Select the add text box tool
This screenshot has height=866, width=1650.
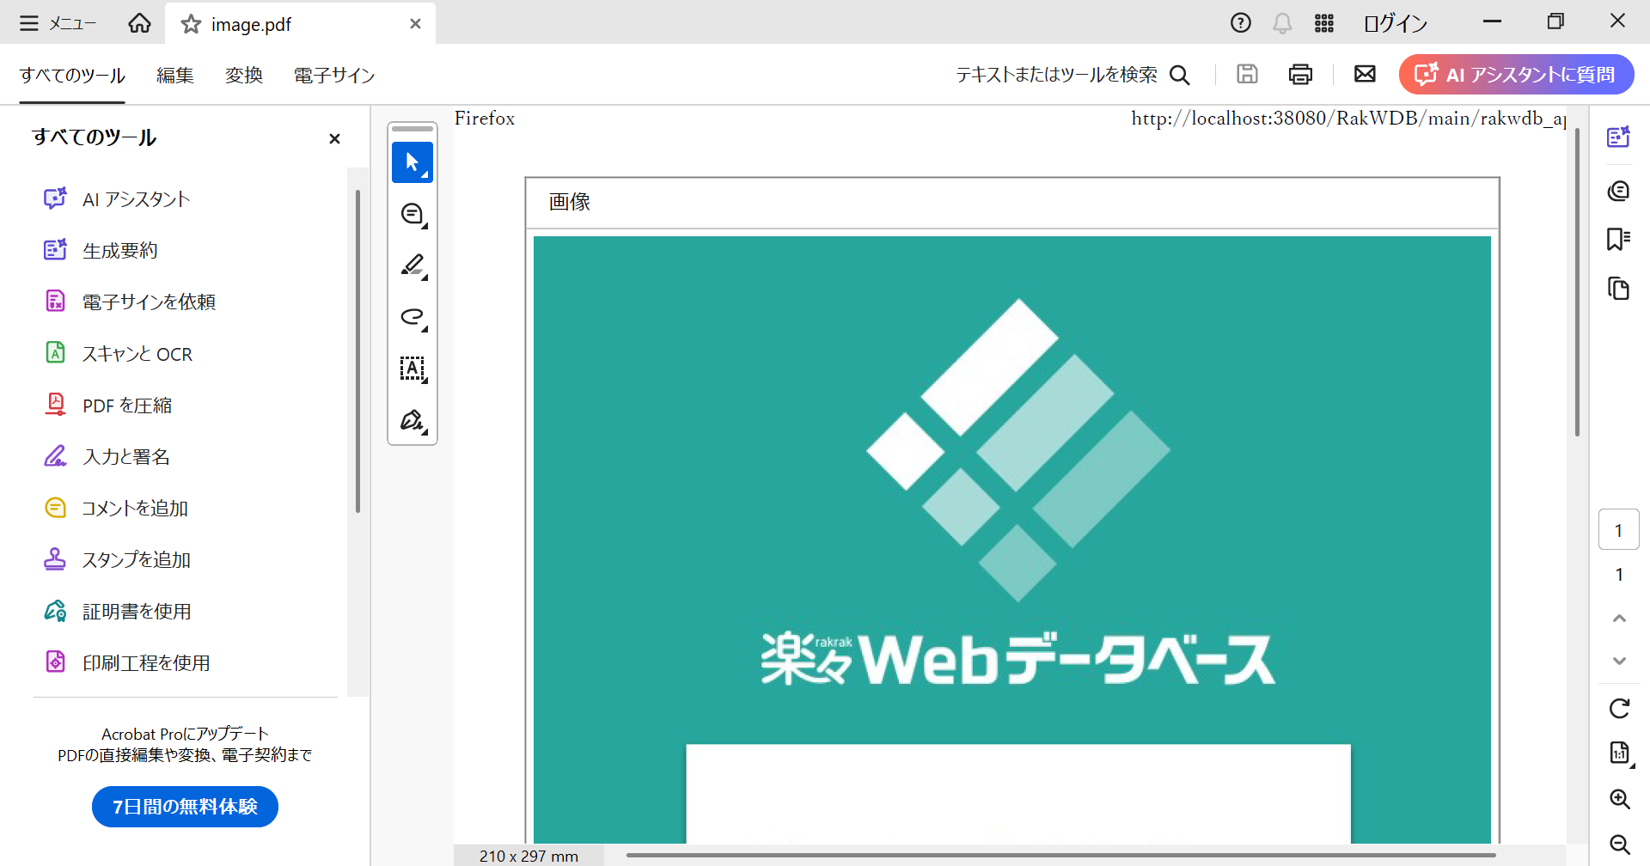pos(412,369)
